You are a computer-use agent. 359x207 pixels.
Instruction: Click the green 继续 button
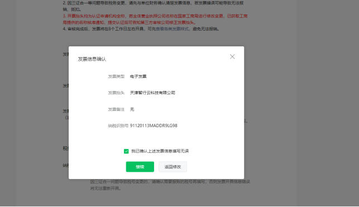coord(140,167)
